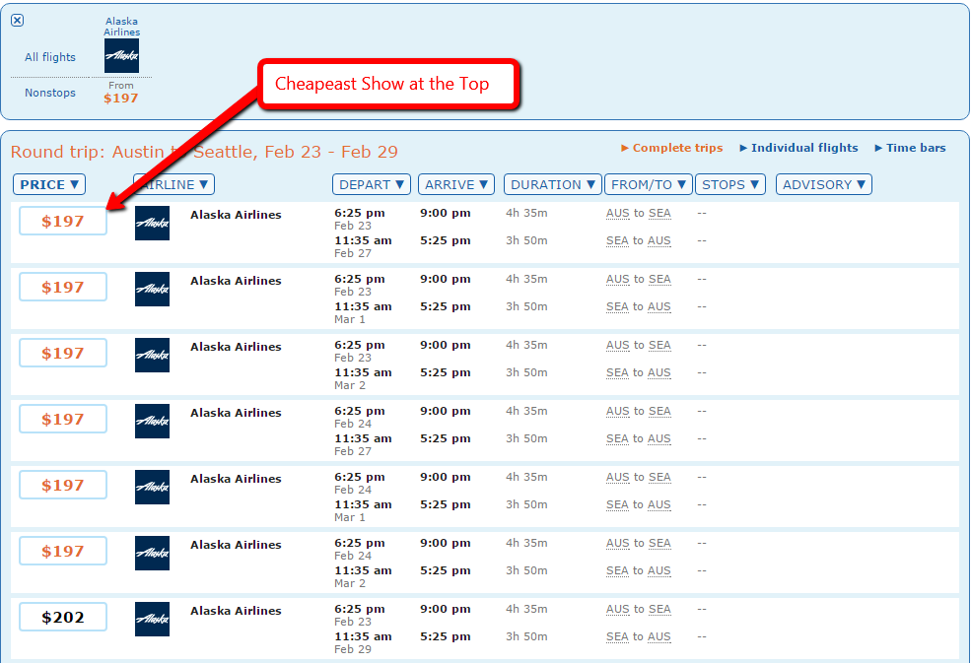Click the first $197 price button

pos(63,222)
